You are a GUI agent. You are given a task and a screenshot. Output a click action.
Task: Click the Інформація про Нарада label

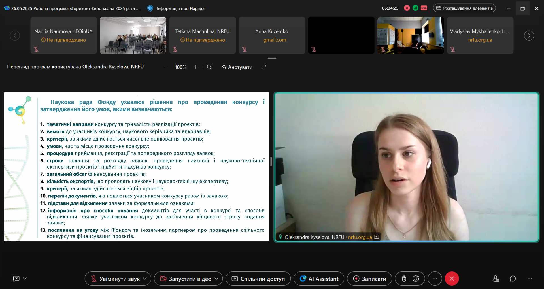click(180, 8)
